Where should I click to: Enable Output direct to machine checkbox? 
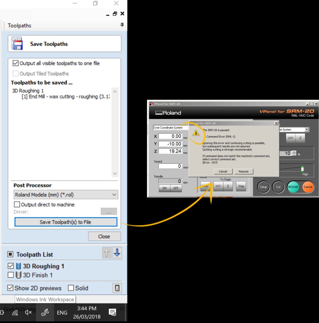(17, 204)
